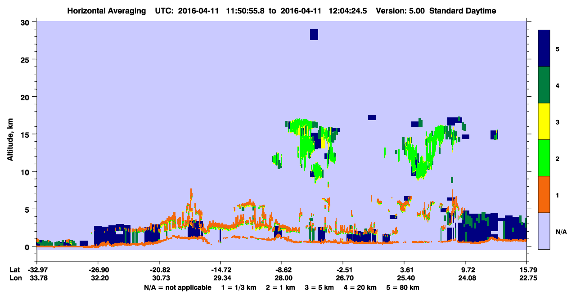Click latitude value 9.72
This screenshot has height=300, width=585.
[x=465, y=270]
